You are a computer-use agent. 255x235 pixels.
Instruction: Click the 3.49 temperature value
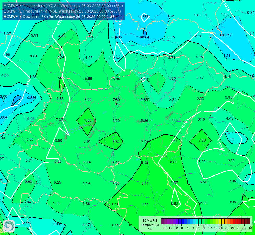click(233, 181)
